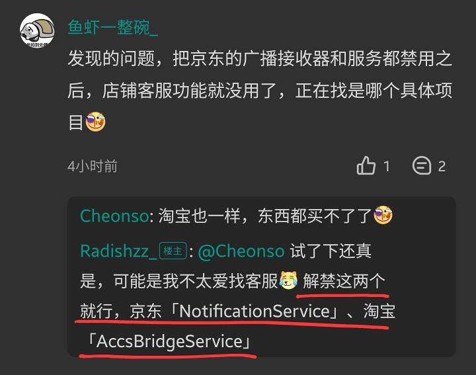
Task: Tap the crying cat emoji in reply
Action: (x=288, y=280)
